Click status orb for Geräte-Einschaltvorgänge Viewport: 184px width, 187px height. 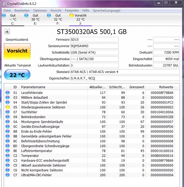click(8, 126)
